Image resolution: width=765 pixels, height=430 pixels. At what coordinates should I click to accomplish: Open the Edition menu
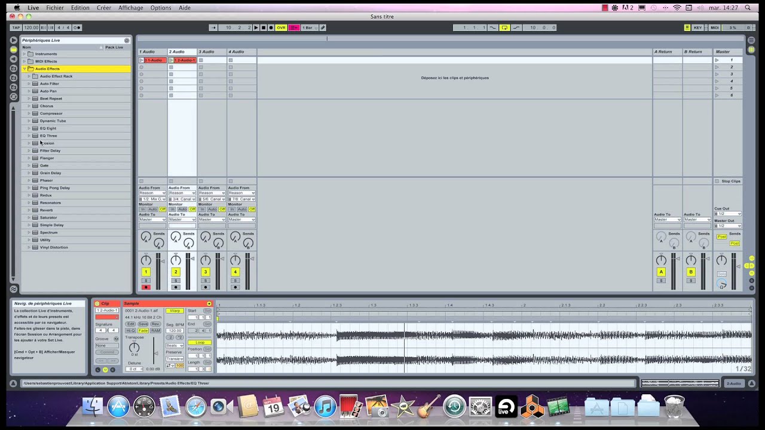80,8
